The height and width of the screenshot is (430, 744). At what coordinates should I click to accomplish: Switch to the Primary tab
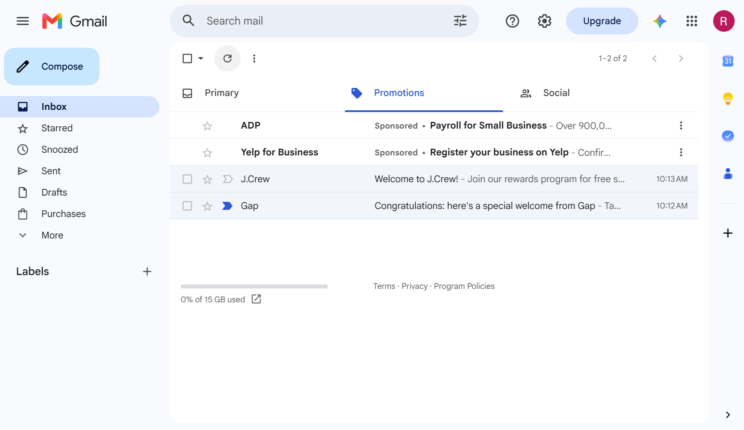click(x=257, y=93)
